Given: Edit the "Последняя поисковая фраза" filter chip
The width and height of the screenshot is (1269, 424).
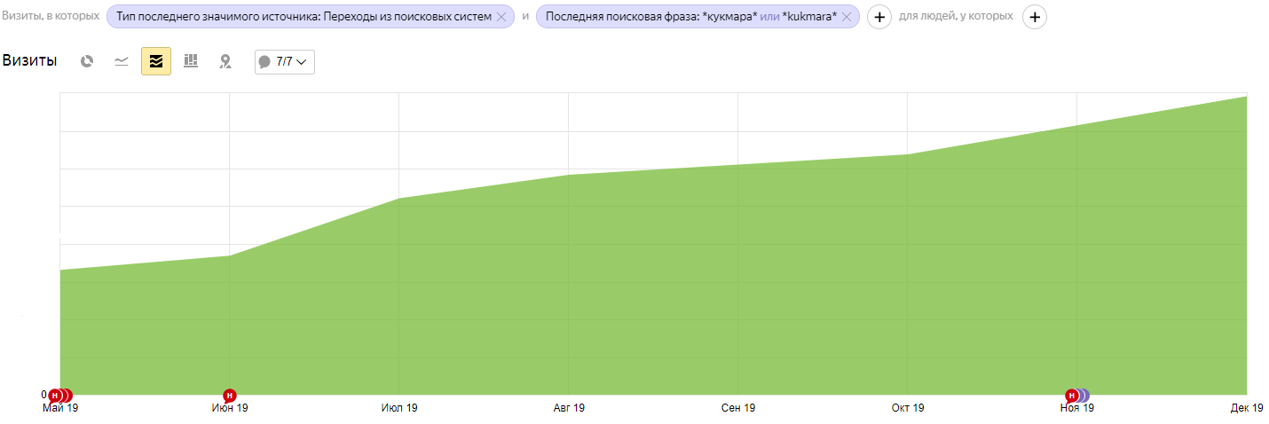Looking at the screenshot, I should (690, 17).
